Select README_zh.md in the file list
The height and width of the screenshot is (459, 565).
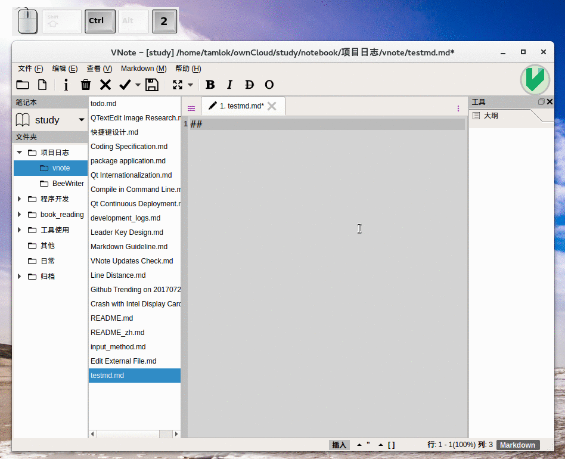pos(117,333)
